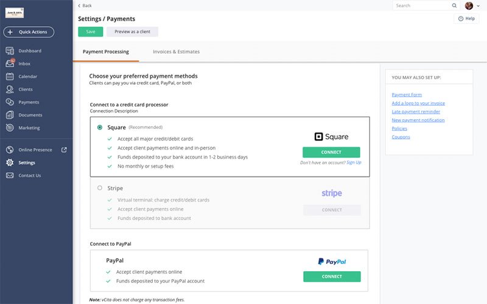487x304 pixels.
Task: Open the Documents icon in sidebar
Action: click(10, 115)
